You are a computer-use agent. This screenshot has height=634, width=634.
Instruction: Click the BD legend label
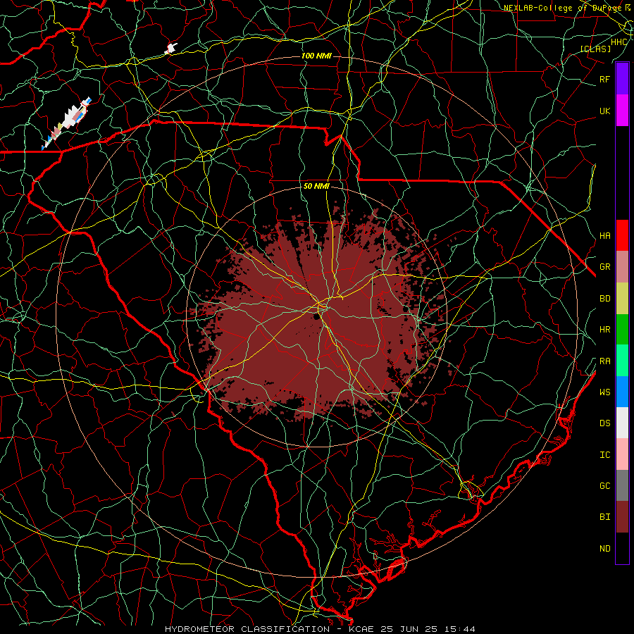point(604,299)
